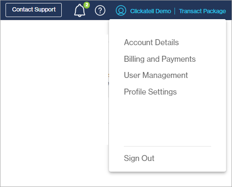Sign Out of the account
This screenshot has width=232, height=187.
click(139, 158)
